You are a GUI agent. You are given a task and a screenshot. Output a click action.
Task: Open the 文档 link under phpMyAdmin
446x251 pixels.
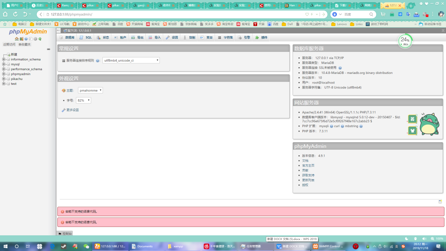pos(305,161)
